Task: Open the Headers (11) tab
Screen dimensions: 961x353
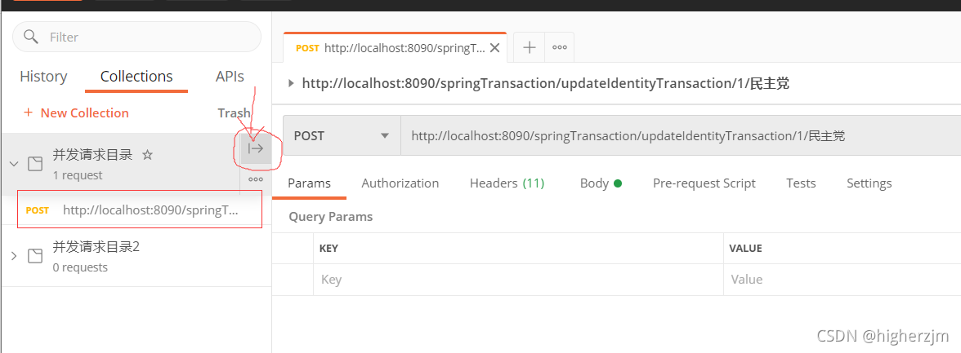Action: tap(507, 183)
